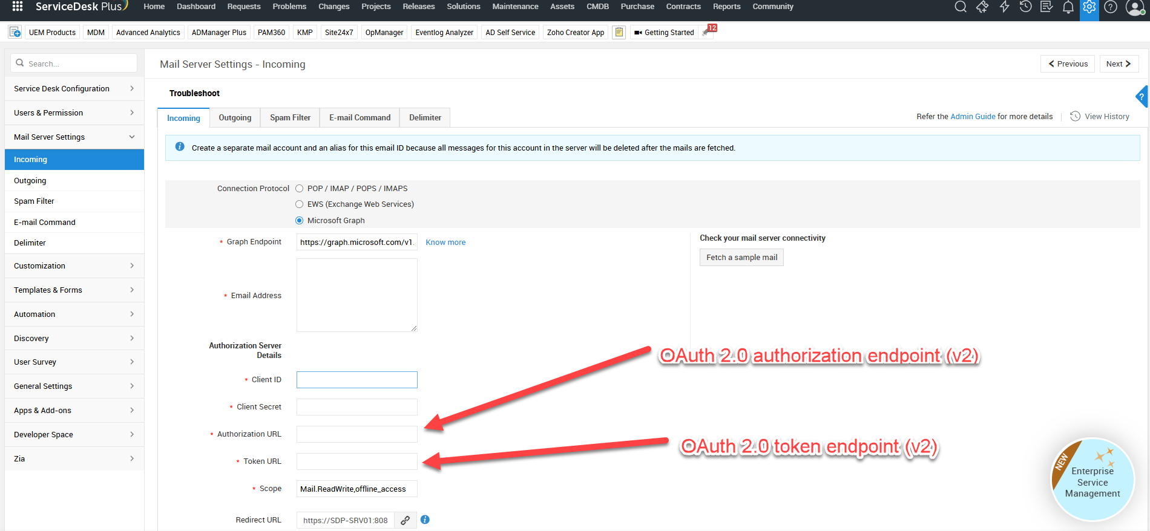Viewport: 1150px width, 531px height.
Task: Open the notifications bell icon
Action: 1068,7
